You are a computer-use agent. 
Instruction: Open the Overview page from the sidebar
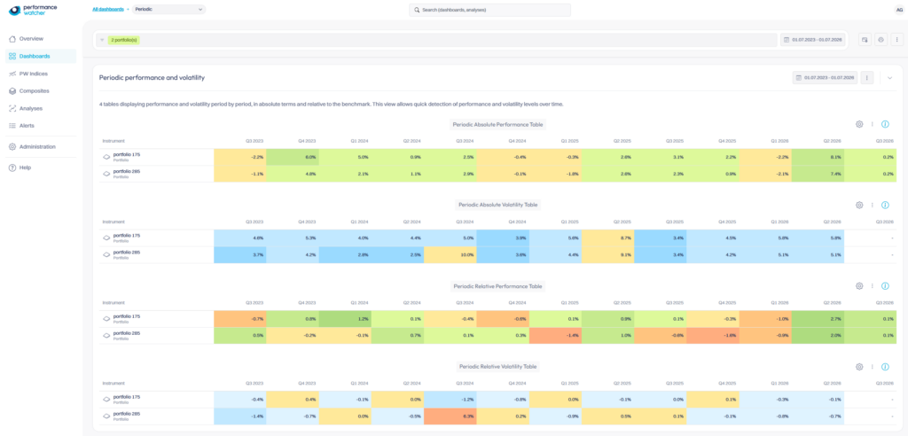tap(31, 39)
